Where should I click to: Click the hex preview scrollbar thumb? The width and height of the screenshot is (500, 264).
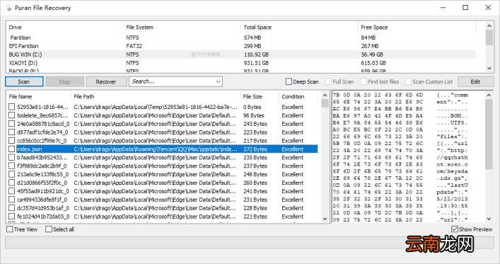click(489, 134)
